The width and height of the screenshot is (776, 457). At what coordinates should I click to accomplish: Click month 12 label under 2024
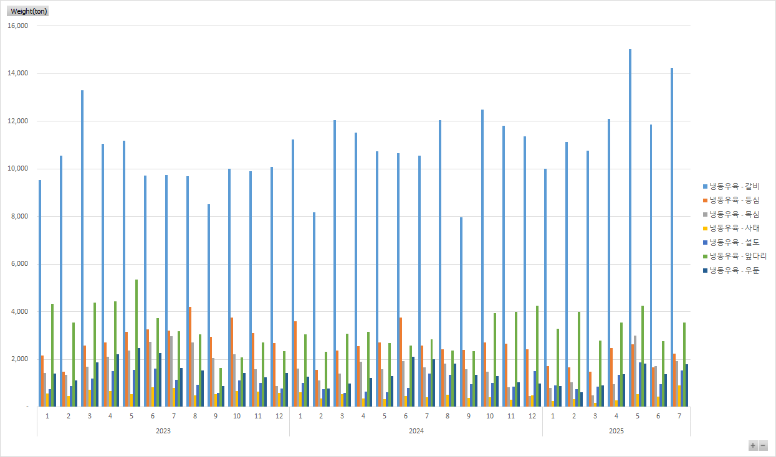pyautogui.click(x=532, y=415)
